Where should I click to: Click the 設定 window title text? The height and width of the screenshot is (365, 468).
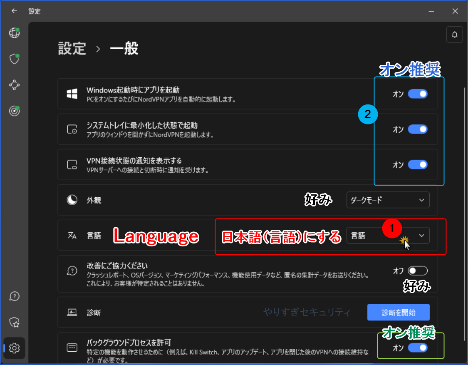click(x=35, y=11)
